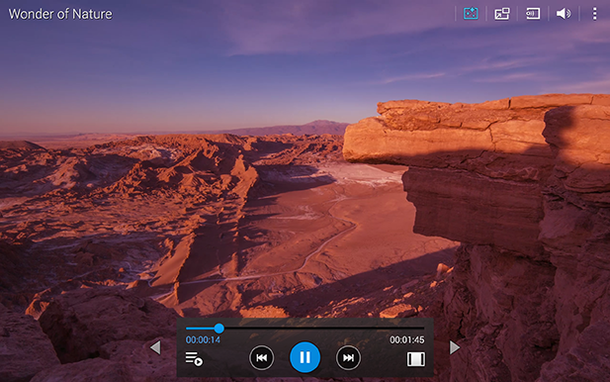Pause the video with the blue button
The image size is (610, 382).
(305, 357)
